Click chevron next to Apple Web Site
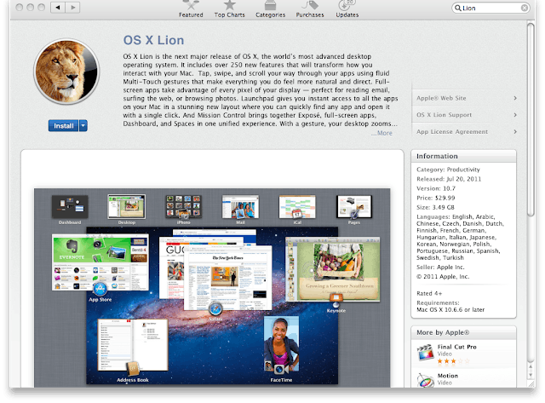Viewport: 545px width, 403px height. (515, 98)
